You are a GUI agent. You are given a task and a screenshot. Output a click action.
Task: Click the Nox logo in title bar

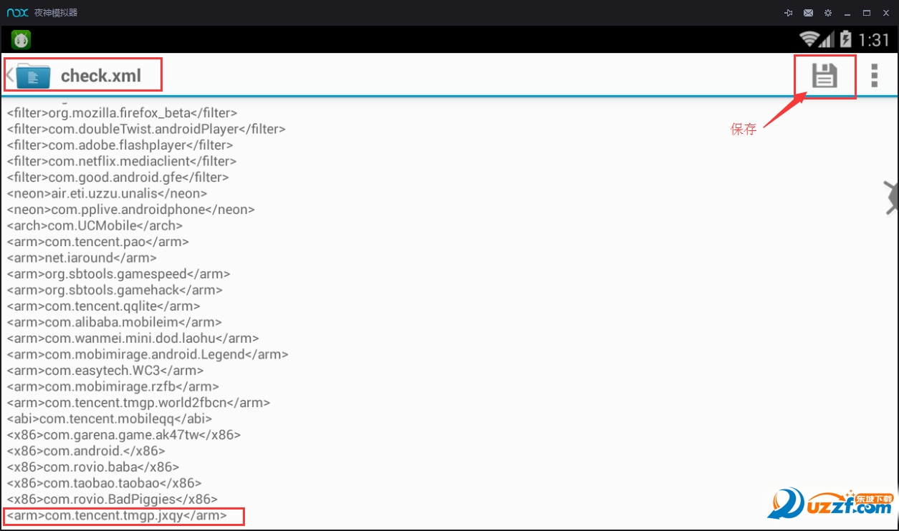coord(17,13)
